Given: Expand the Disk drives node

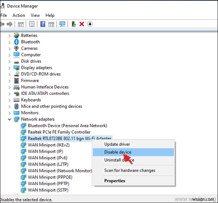Looking at the screenshot, I should 9,62.
